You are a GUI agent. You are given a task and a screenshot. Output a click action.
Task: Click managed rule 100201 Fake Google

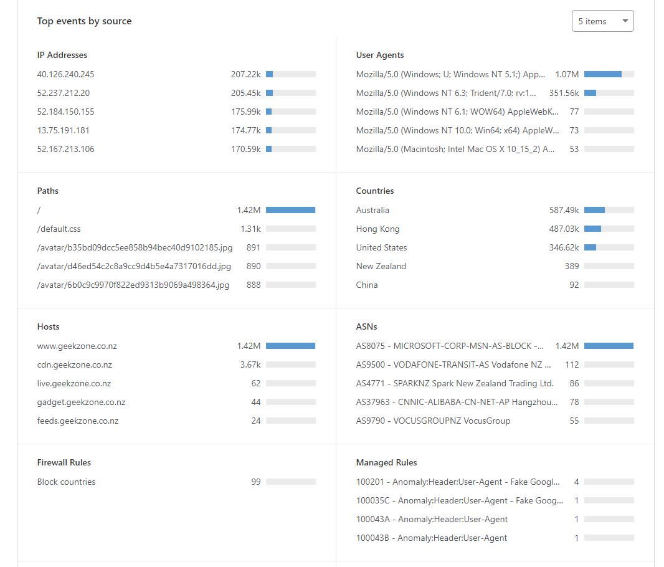[x=458, y=482]
